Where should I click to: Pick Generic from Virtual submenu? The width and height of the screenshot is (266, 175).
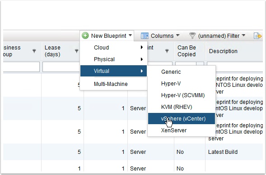182,72
